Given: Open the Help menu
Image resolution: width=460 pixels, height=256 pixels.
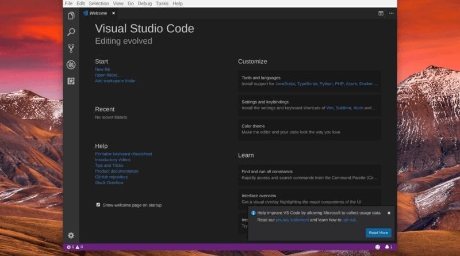Looking at the screenshot, I should coord(178,3).
